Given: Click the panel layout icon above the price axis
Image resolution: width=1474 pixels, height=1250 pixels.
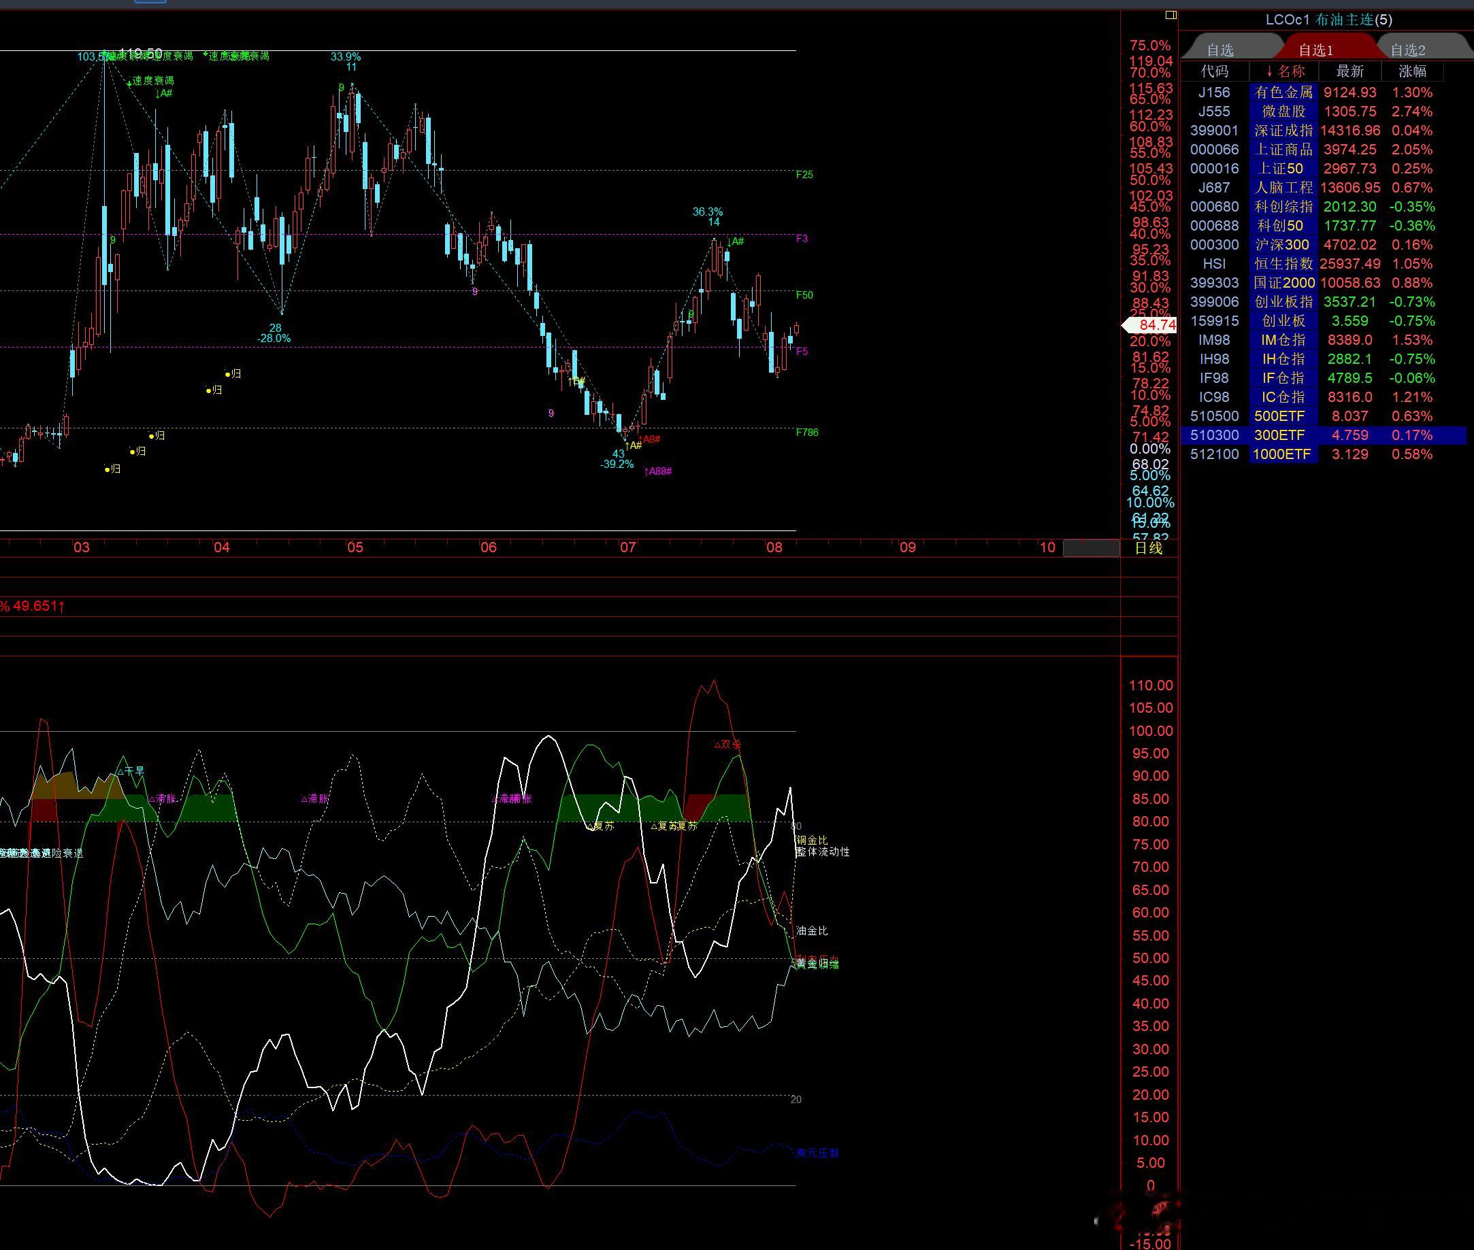Looking at the screenshot, I should [1170, 15].
